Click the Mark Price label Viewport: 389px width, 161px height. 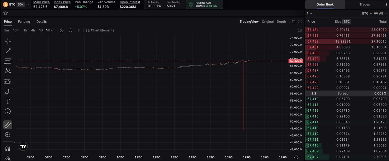coord(41,2)
